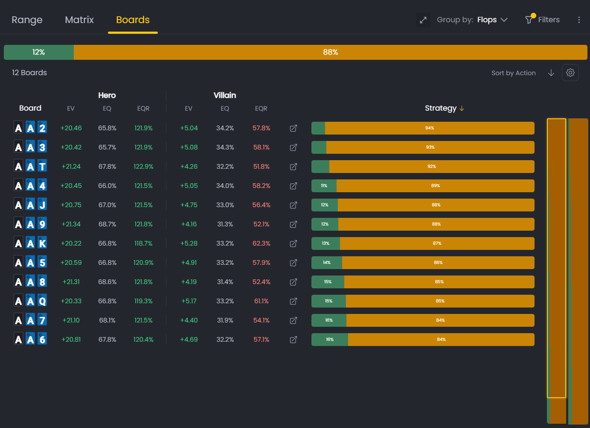Open AA6 board via its external link icon
The image size is (590, 428).
(294, 340)
